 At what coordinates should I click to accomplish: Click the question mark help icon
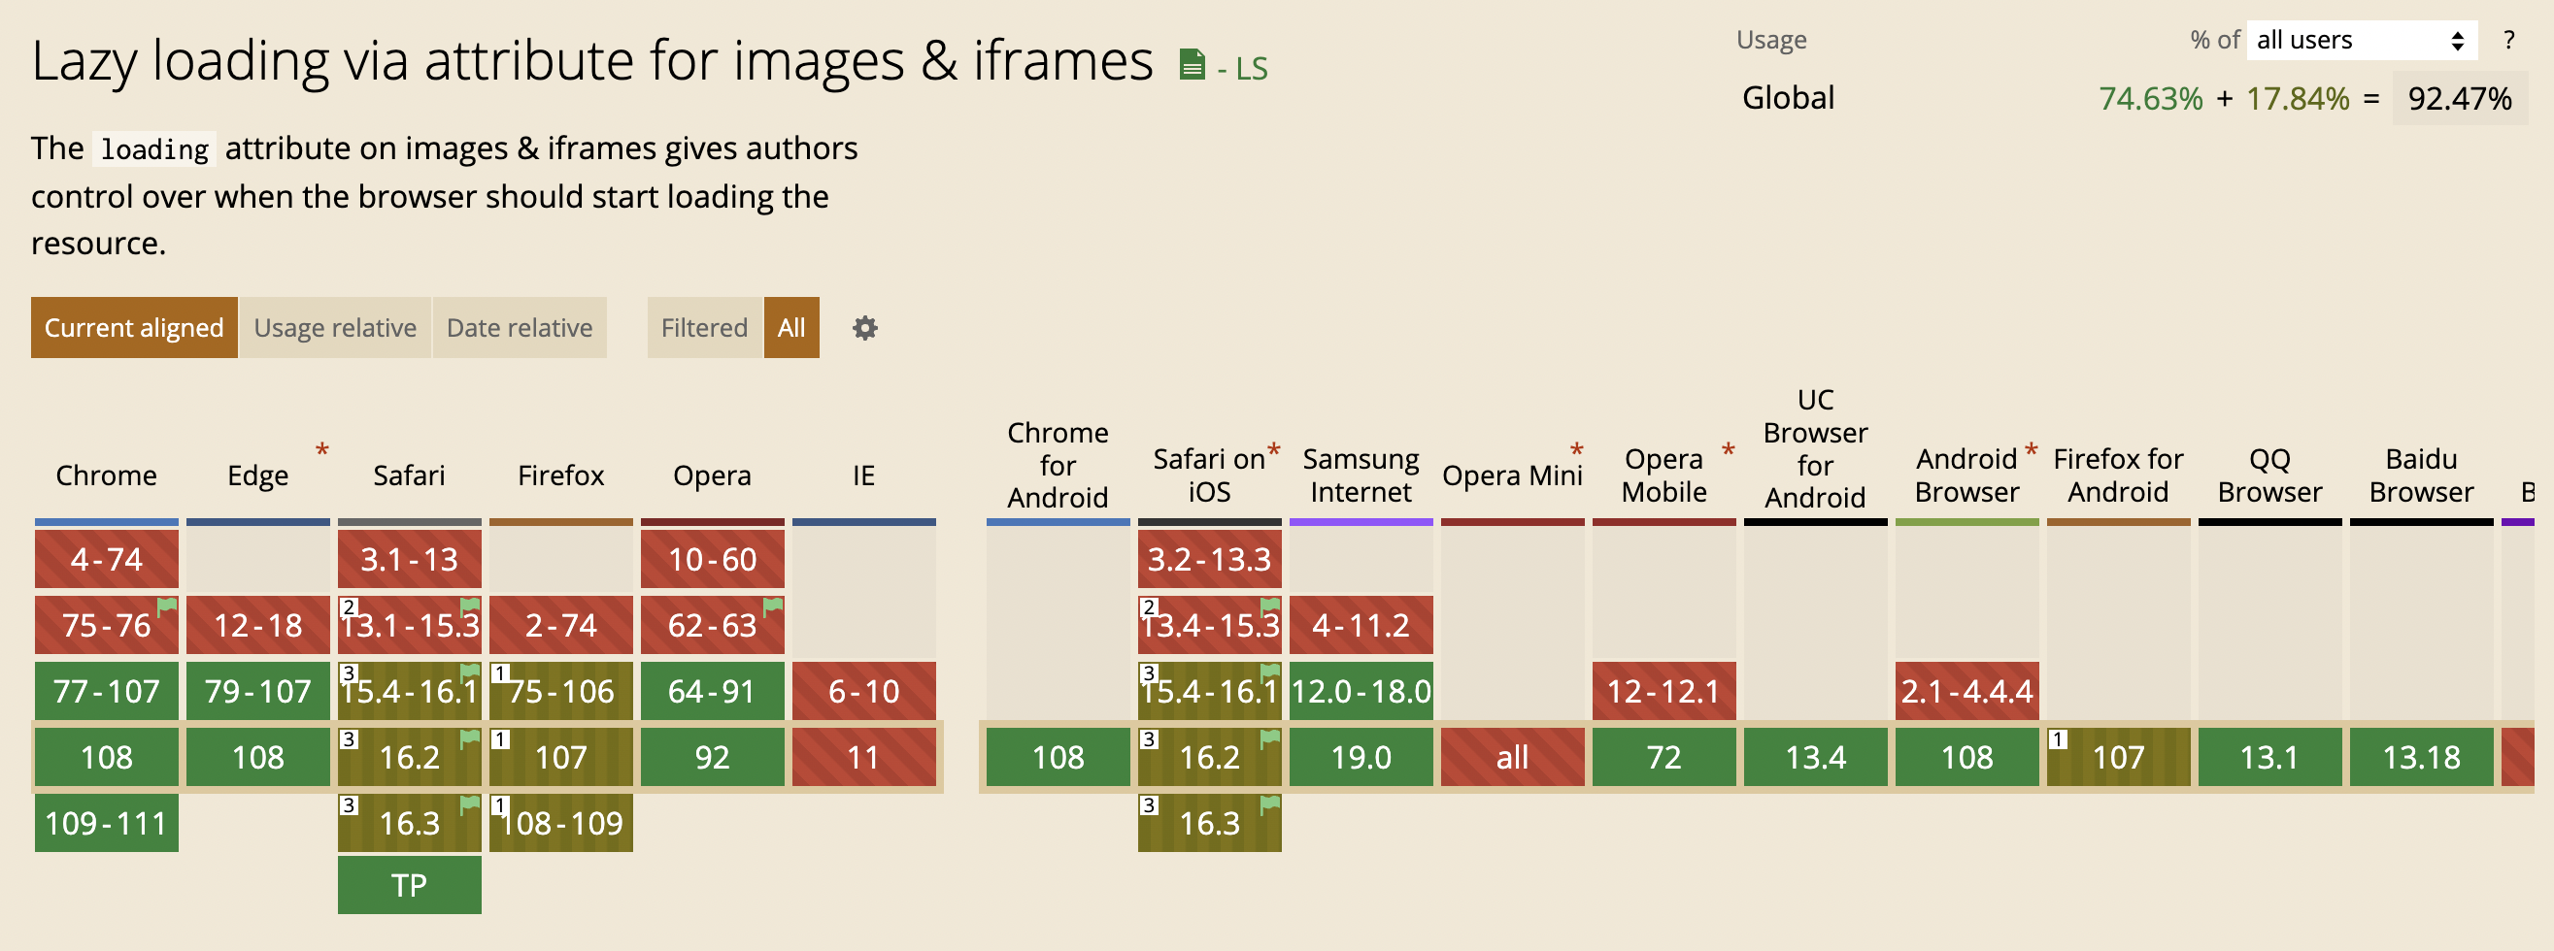coord(2508,40)
